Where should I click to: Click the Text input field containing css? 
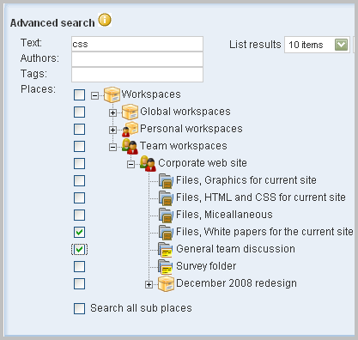[137, 44]
